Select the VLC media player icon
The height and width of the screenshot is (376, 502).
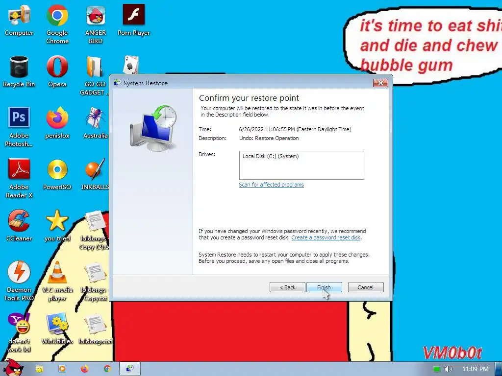pos(57,282)
